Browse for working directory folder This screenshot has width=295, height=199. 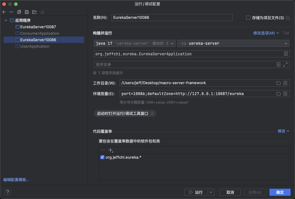278,83
